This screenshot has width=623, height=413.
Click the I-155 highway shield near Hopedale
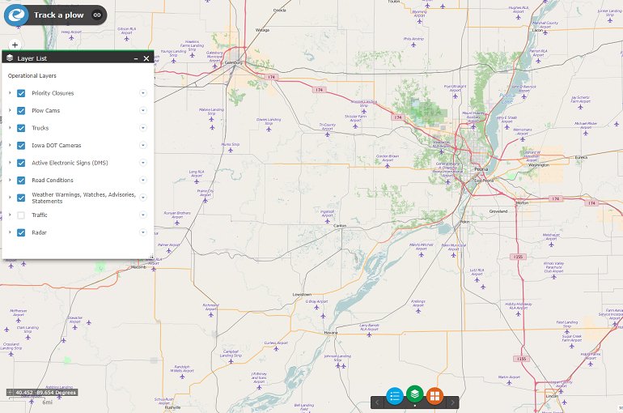tap(518, 257)
